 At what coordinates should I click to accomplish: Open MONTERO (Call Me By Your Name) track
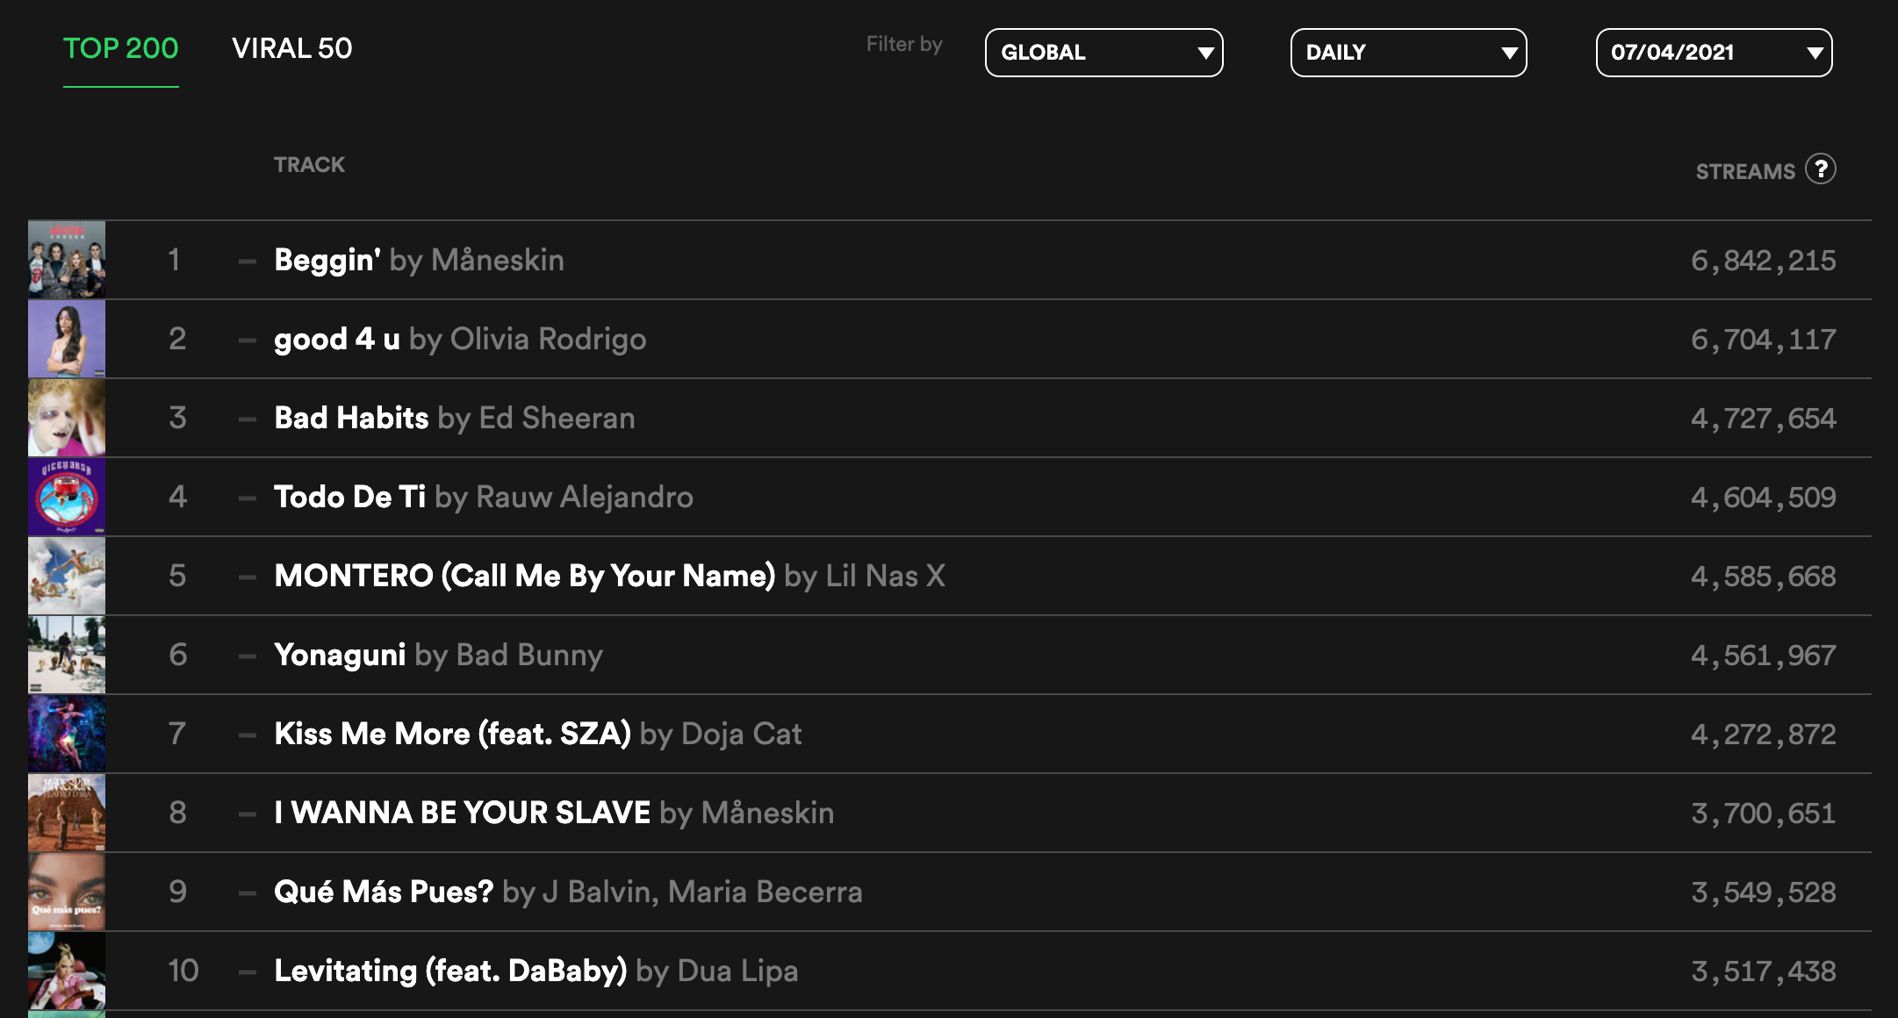(x=609, y=576)
